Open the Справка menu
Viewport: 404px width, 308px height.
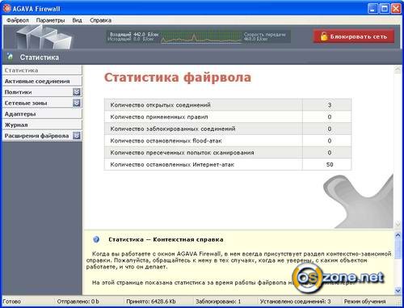pyautogui.click(x=100, y=20)
